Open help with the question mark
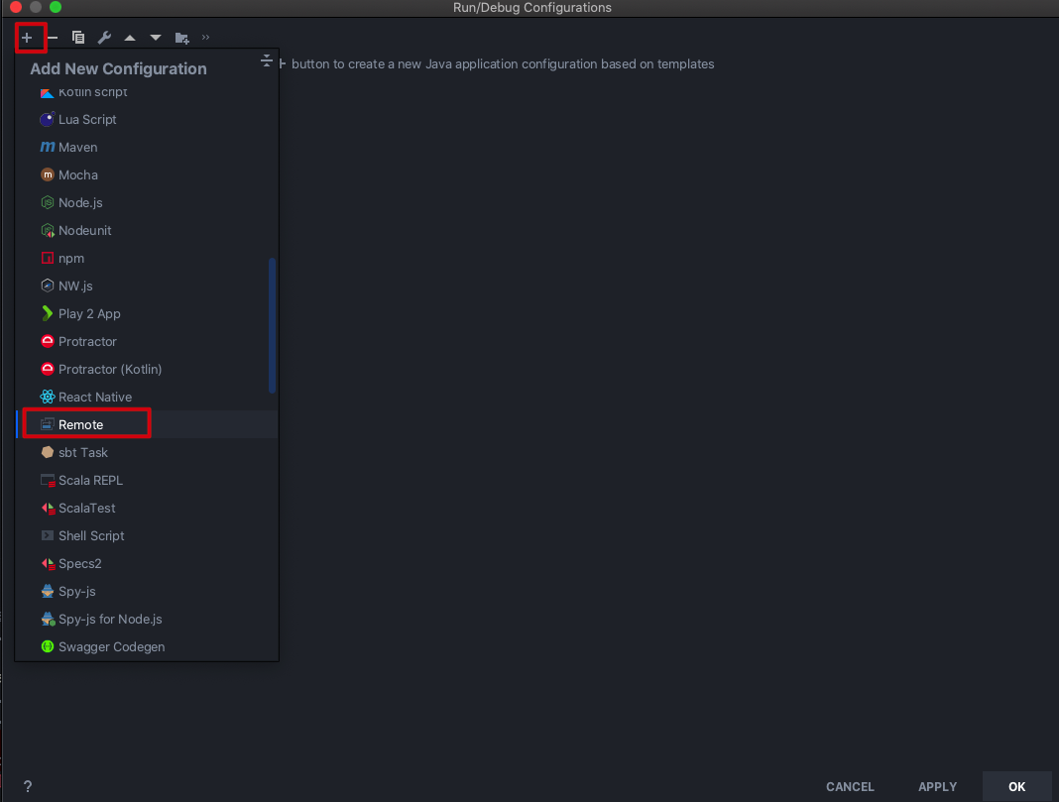The height and width of the screenshot is (802, 1059). click(28, 786)
